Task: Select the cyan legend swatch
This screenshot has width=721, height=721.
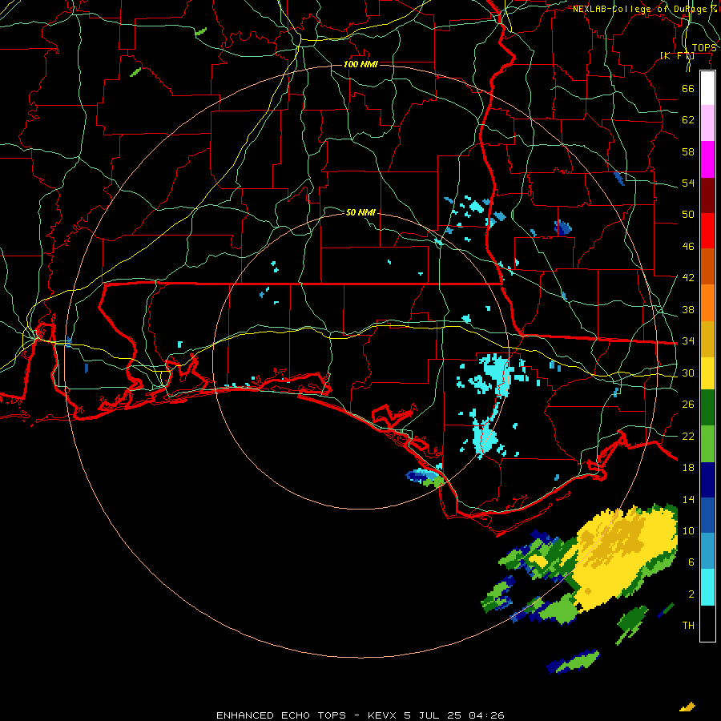Action: (x=707, y=587)
